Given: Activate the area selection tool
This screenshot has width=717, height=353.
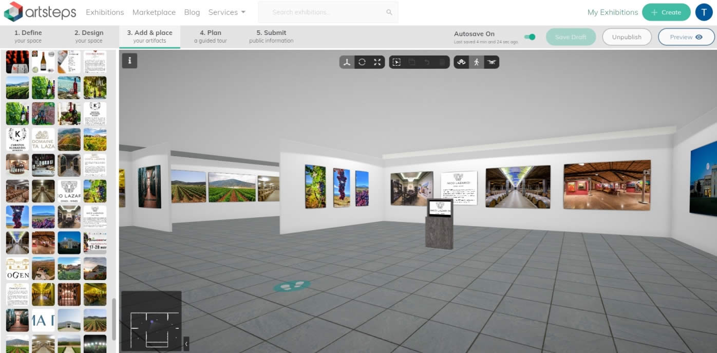Looking at the screenshot, I should pyautogui.click(x=397, y=62).
